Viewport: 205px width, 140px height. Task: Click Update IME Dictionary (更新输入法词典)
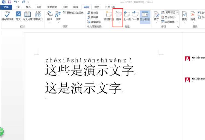[x=73, y=13]
